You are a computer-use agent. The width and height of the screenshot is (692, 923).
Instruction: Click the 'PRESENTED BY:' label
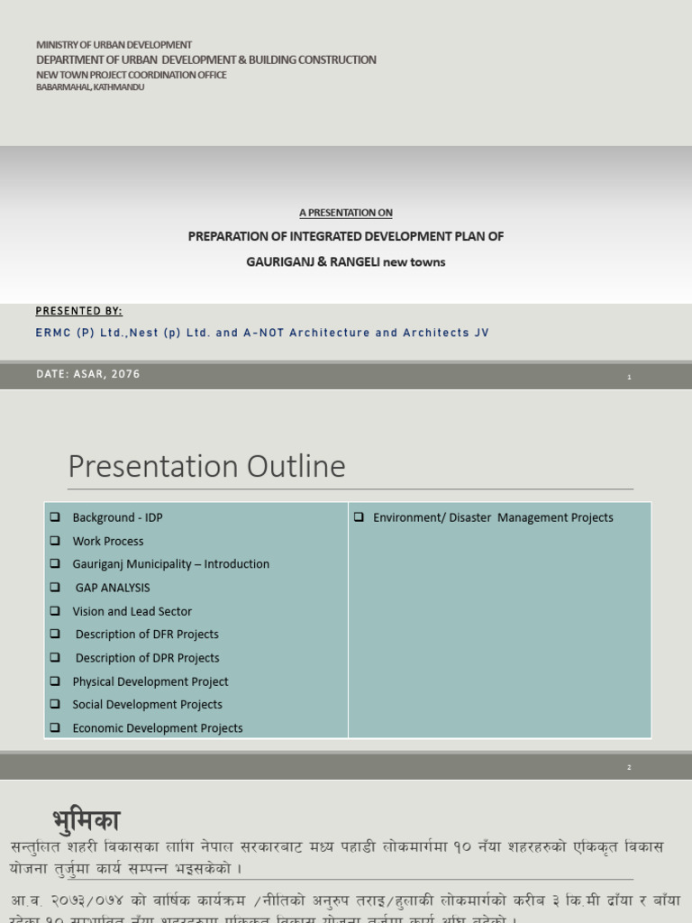pyautogui.click(x=79, y=311)
